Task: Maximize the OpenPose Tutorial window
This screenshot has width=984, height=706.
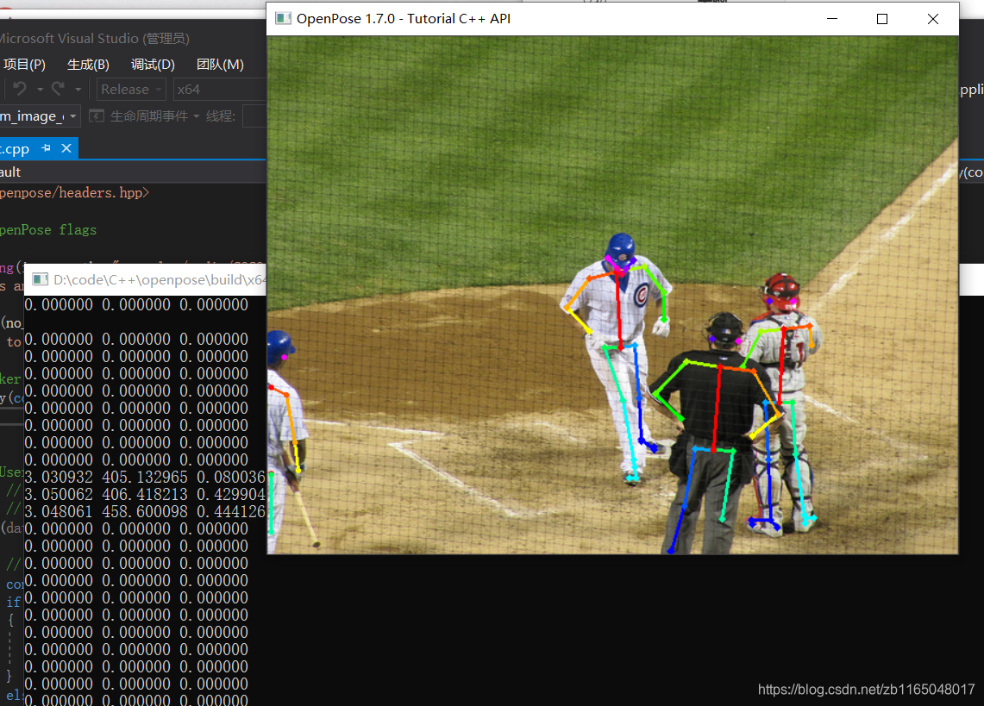Action: tap(881, 19)
